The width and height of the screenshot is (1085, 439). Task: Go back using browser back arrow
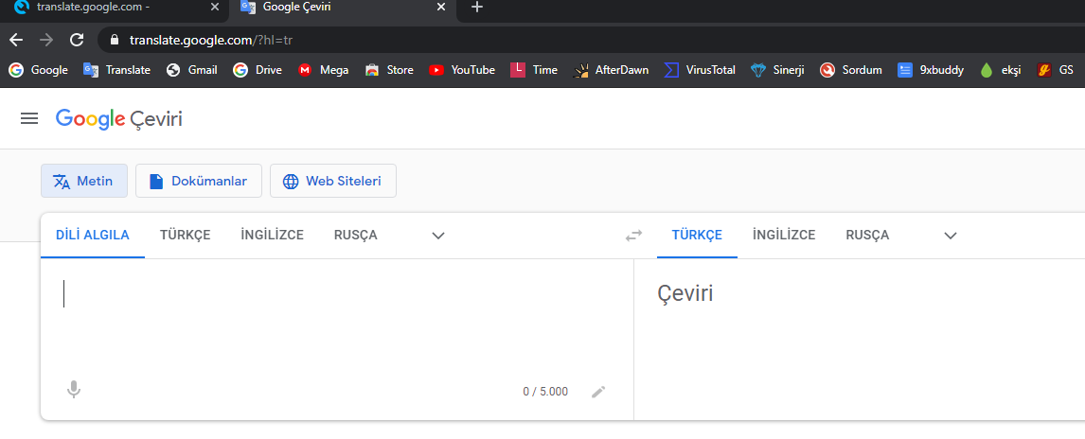(15, 40)
